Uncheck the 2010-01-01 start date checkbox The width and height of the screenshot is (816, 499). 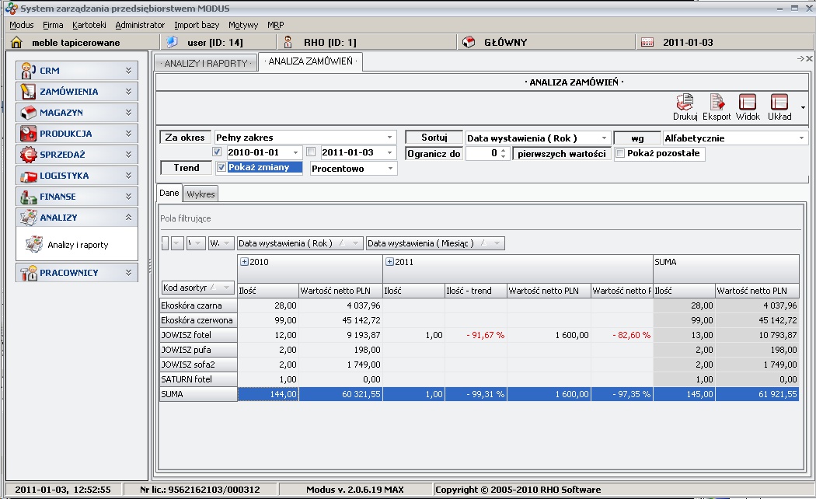[x=218, y=152]
